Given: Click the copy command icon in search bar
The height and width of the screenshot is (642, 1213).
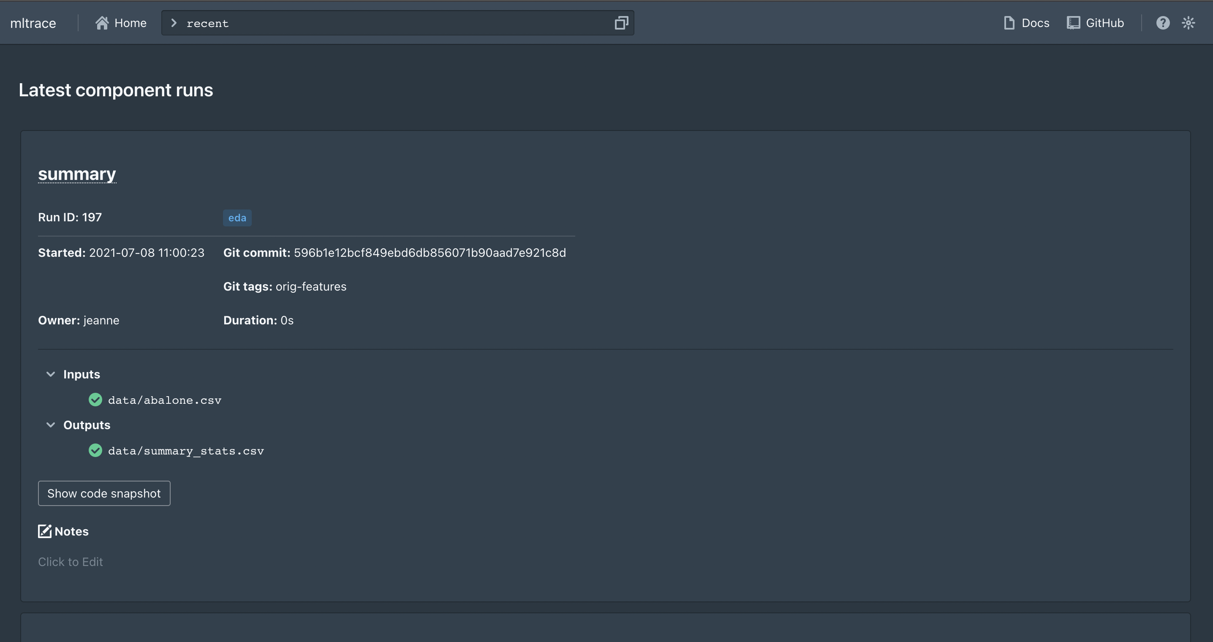Looking at the screenshot, I should click(622, 23).
